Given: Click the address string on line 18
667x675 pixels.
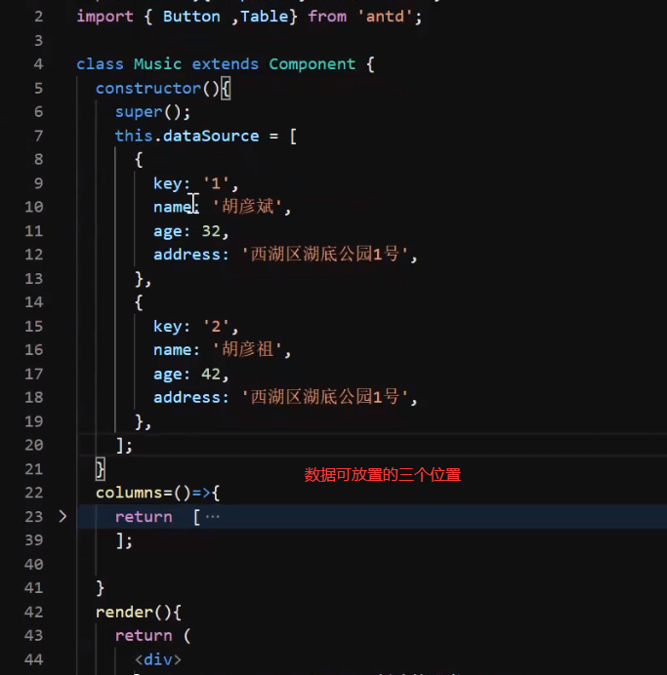Looking at the screenshot, I should click(324, 397).
